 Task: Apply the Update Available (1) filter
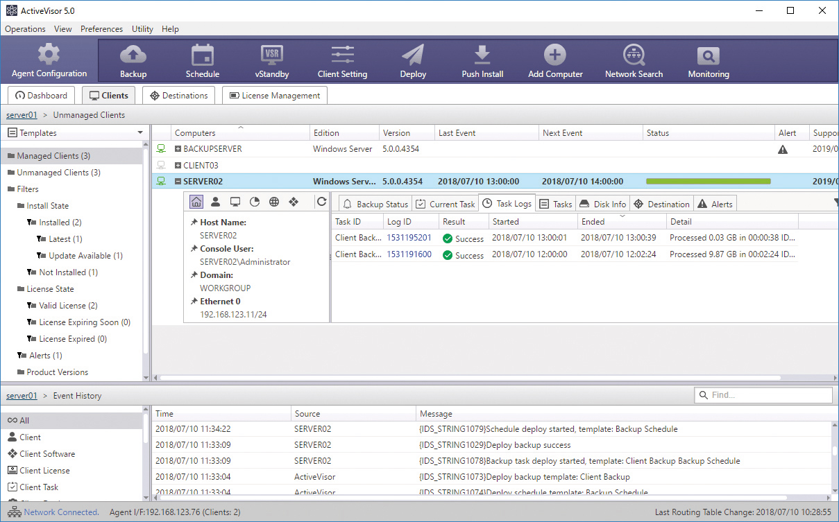click(80, 256)
